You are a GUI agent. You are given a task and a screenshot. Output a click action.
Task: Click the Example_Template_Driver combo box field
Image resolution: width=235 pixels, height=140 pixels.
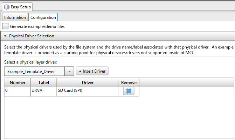(34, 71)
